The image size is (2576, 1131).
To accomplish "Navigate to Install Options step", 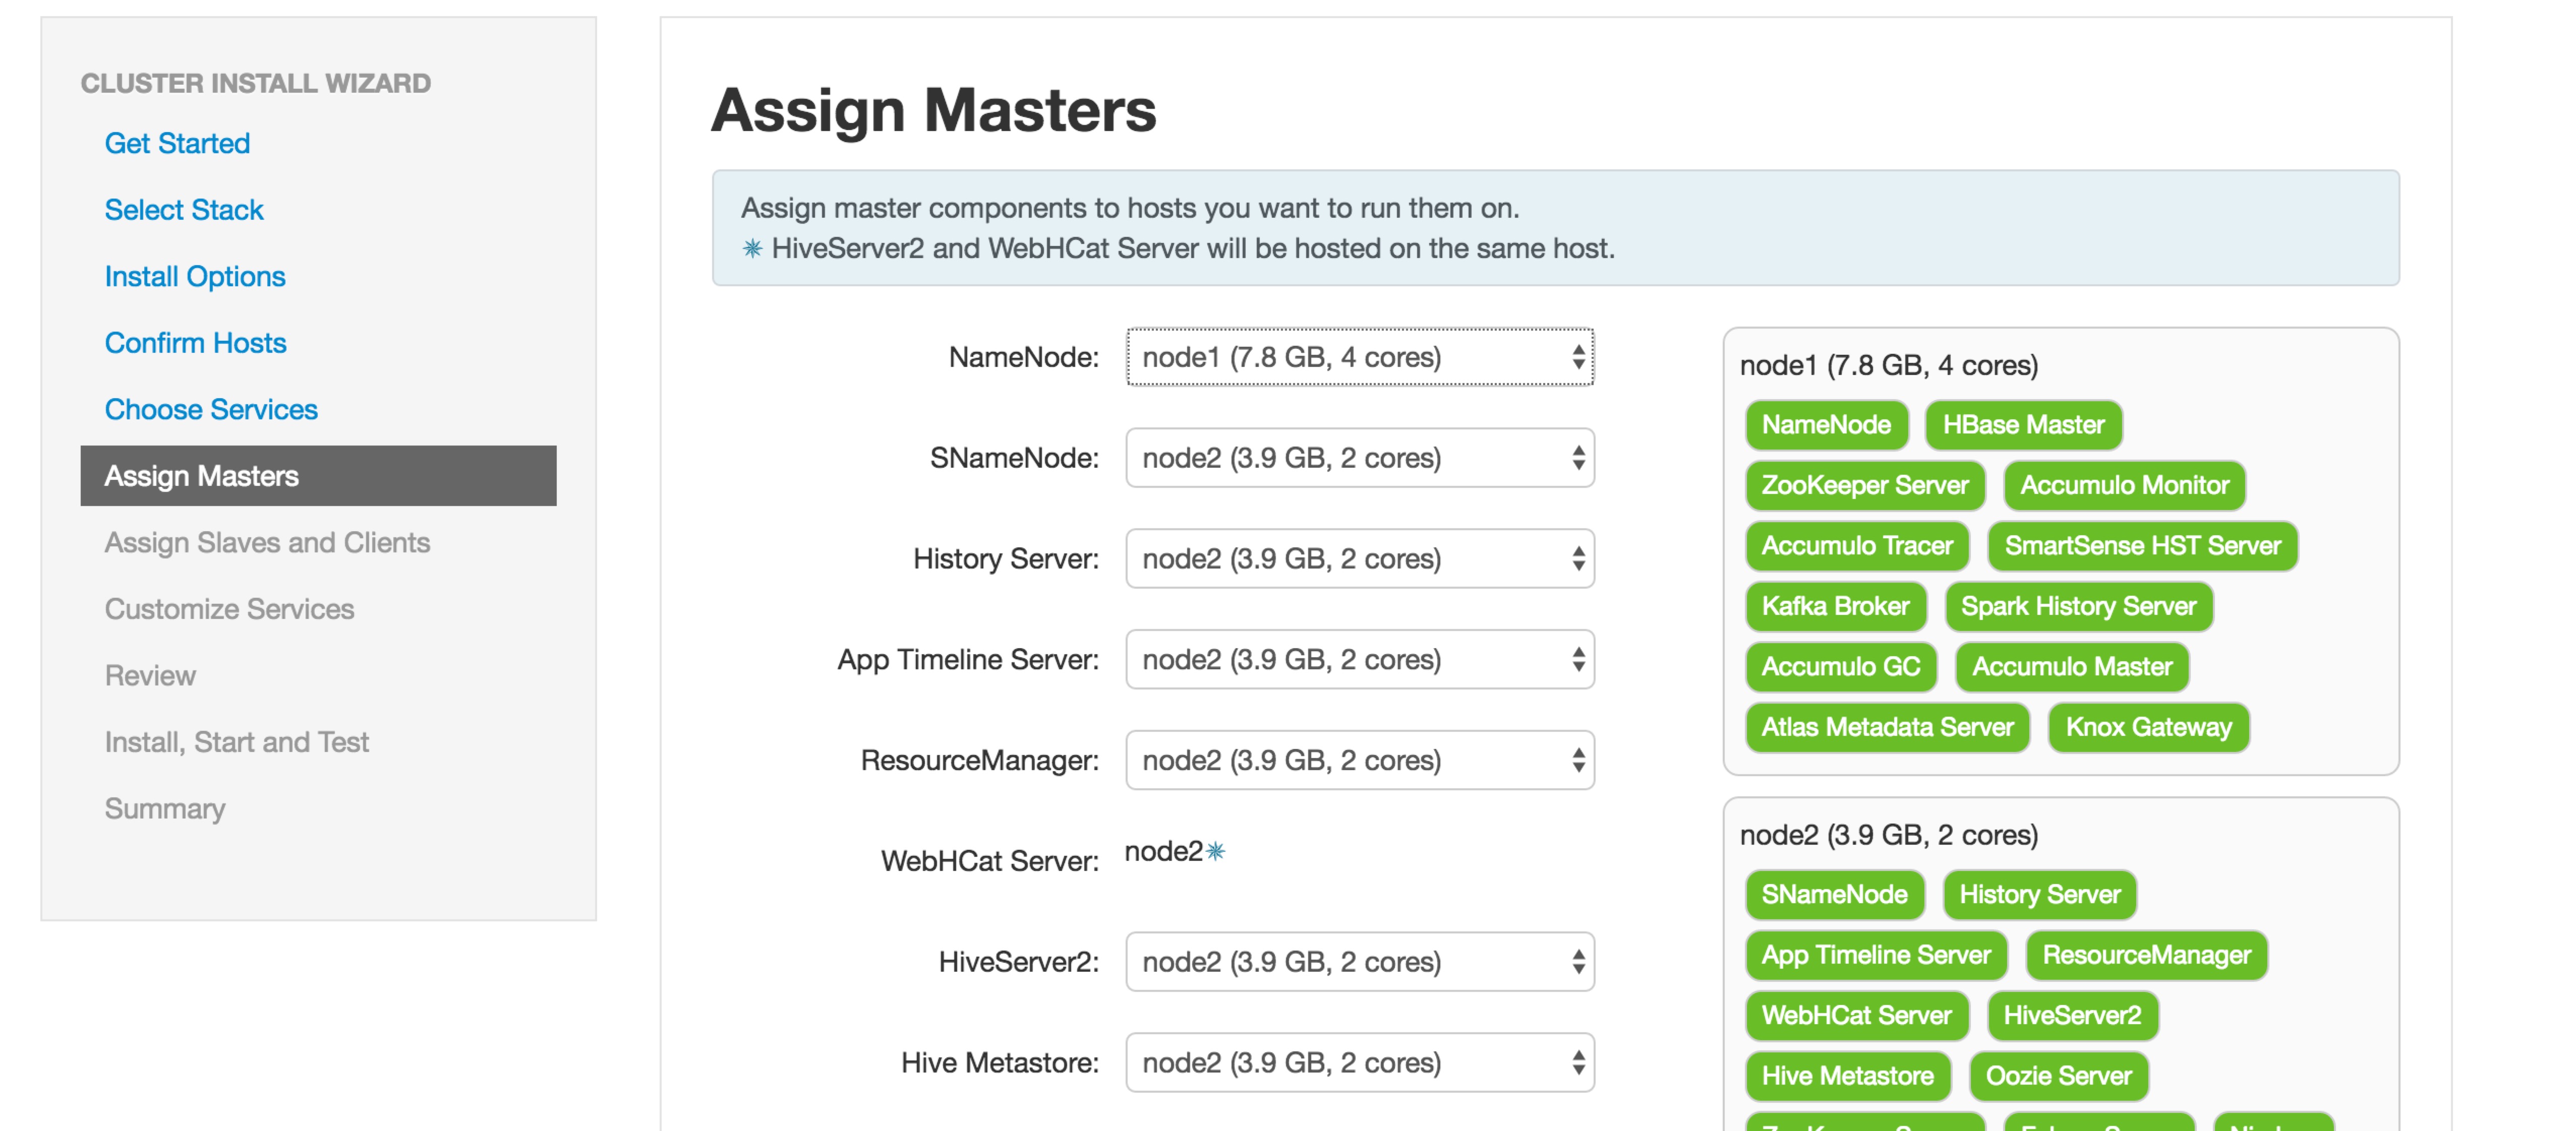I will (x=195, y=276).
